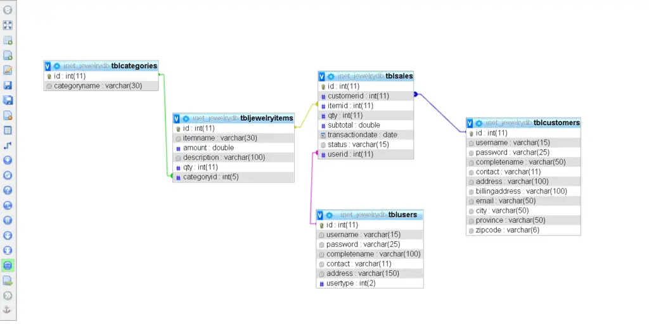Toggle relationship lines (green highlighted icon)
Viewport: 649px width, 324px height.
[x=8, y=265]
